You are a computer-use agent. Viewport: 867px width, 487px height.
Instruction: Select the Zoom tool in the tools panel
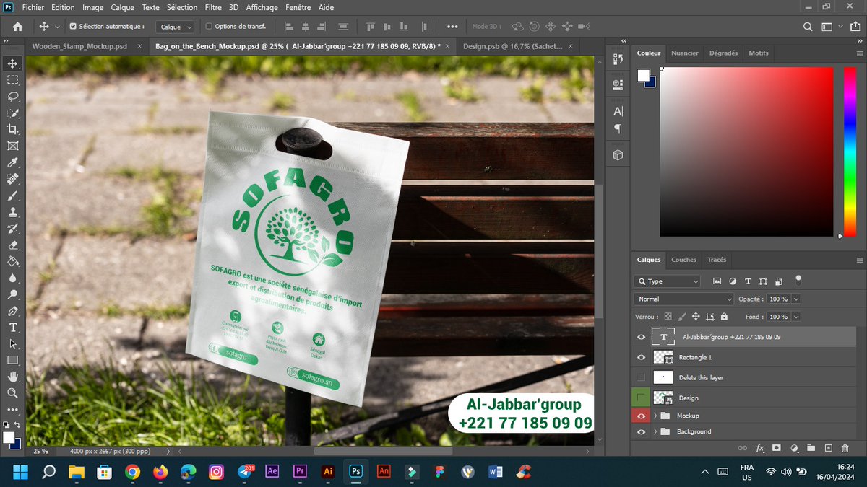[12, 393]
